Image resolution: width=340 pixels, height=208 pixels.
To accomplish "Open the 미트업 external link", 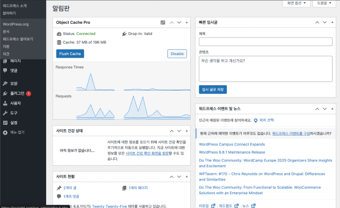I will (207, 206).
